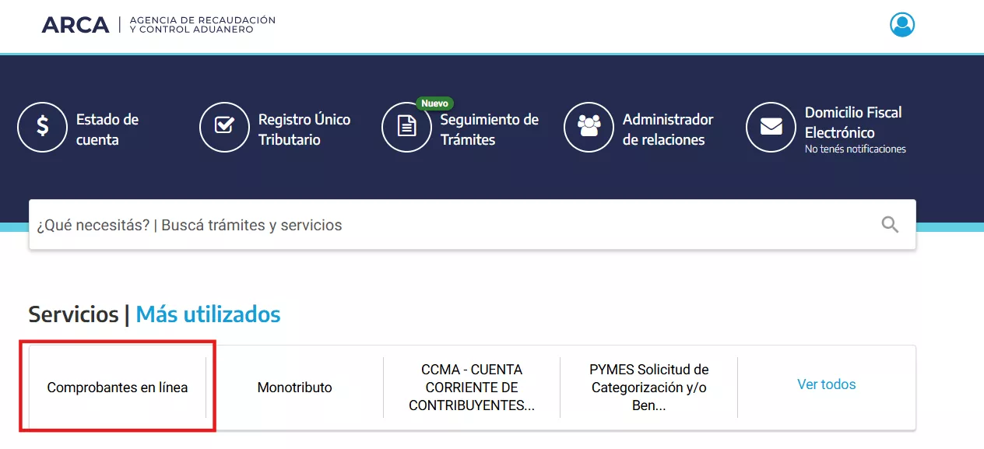
Task: Open PYMES Solicitud de Categorización service
Action: pos(648,387)
